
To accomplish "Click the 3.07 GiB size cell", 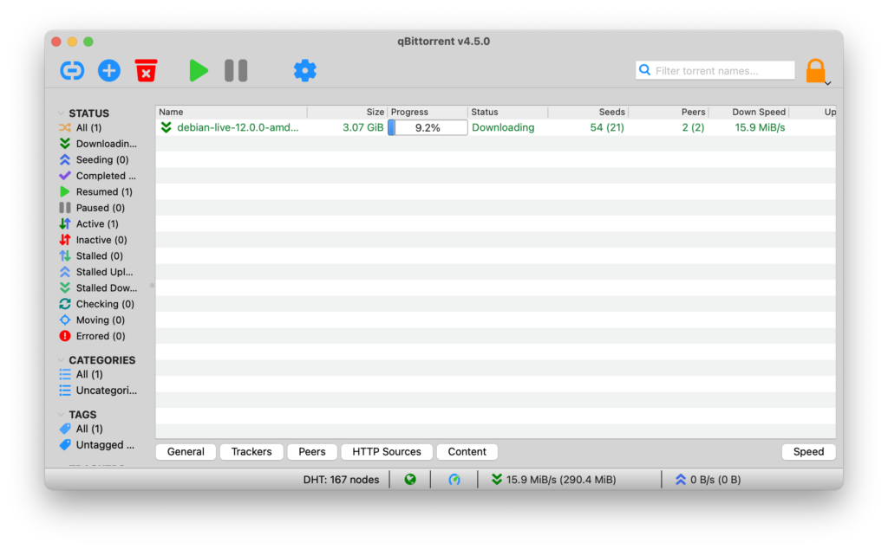I will pos(363,128).
